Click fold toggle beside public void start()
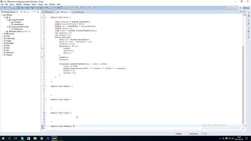 [46, 86]
